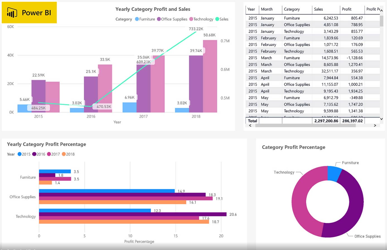Click the table's horizontal scrollbar thumb
The image size is (387, 250).
[305, 125]
